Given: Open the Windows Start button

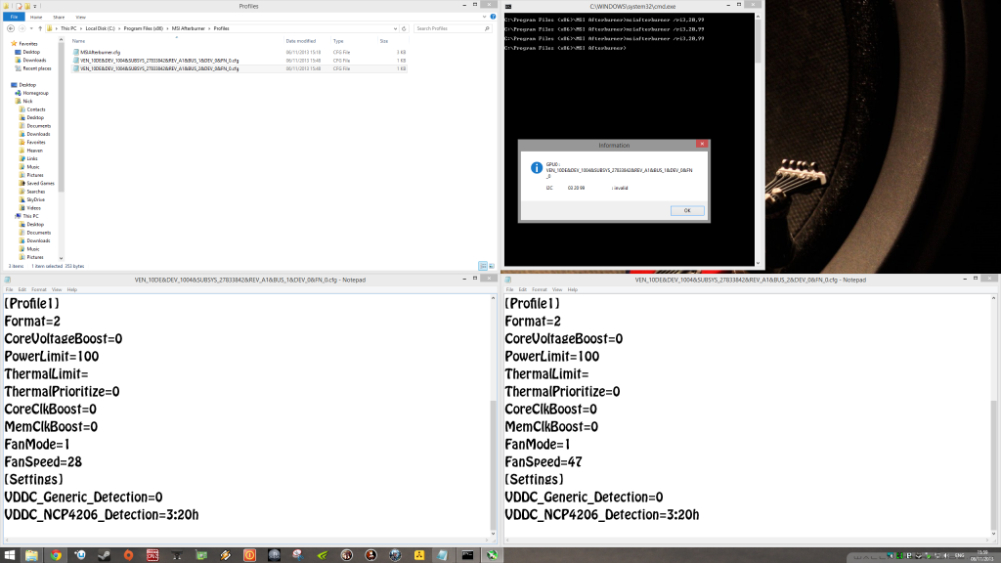Looking at the screenshot, I should pos(10,555).
